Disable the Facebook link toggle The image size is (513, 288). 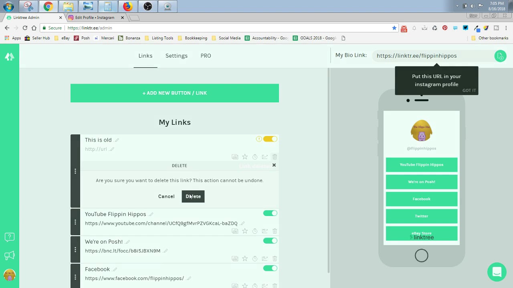(270, 268)
